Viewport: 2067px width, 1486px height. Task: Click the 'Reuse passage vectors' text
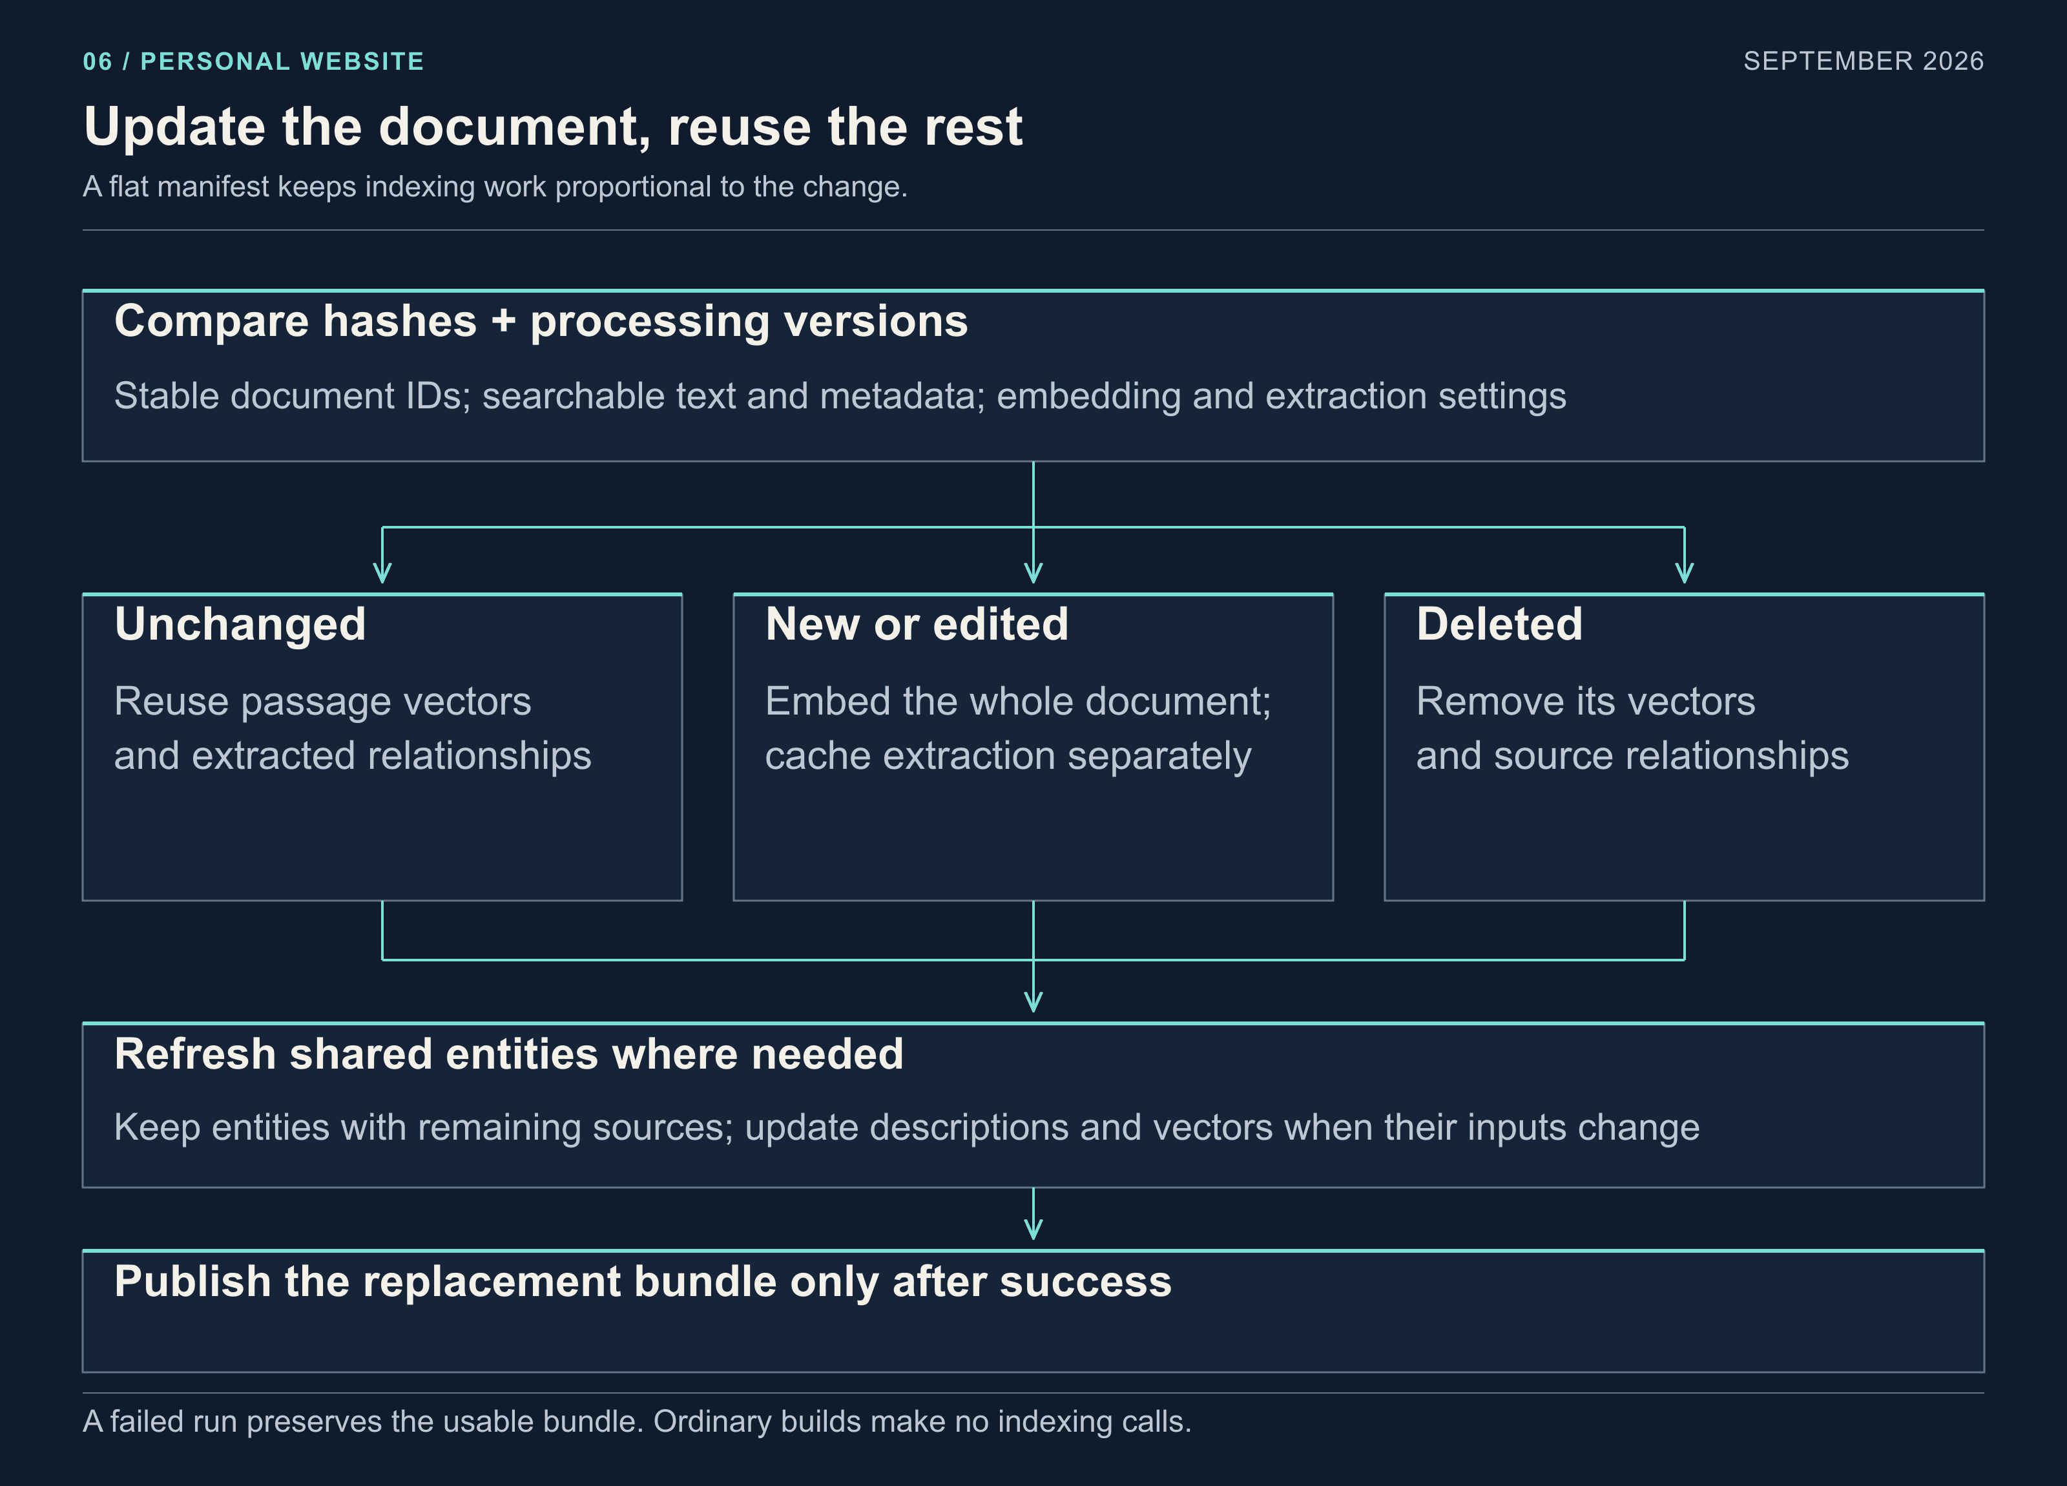[x=322, y=702]
